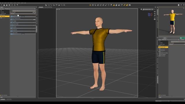Click the Merge/Import icon after Open
The image size is (185, 104).
click(x=7, y=5)
